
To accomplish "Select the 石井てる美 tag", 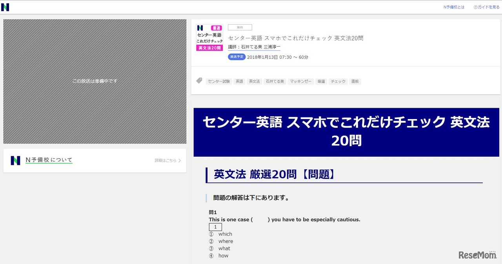I will pos(275,81).
